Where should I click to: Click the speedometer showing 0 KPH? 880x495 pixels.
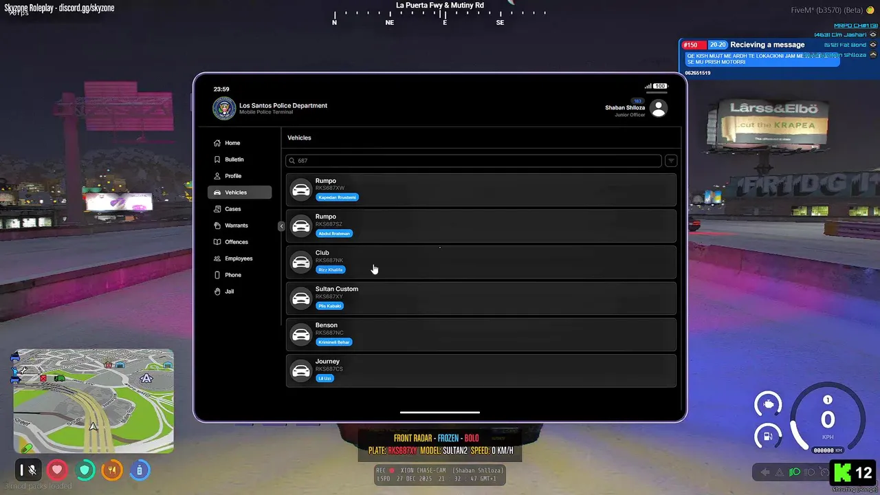(x=828, y=419)
